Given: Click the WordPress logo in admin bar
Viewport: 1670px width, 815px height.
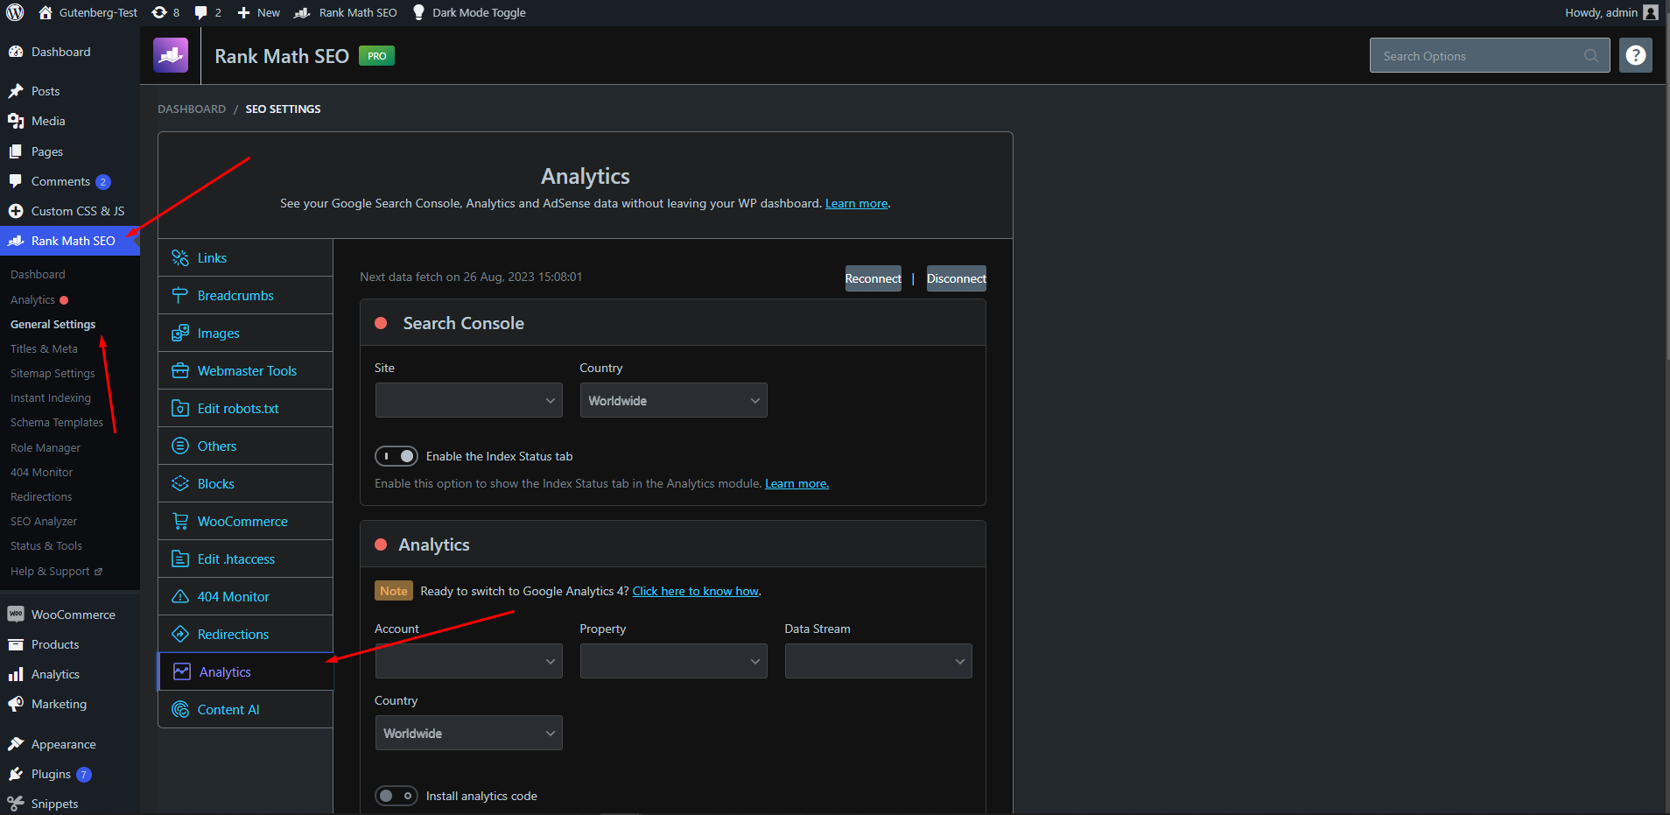Looking at the screenshot, I should click(15, 12).
